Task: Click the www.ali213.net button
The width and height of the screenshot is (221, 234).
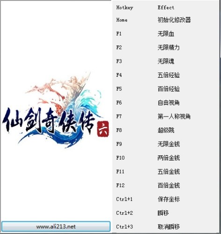Action: 56,226
